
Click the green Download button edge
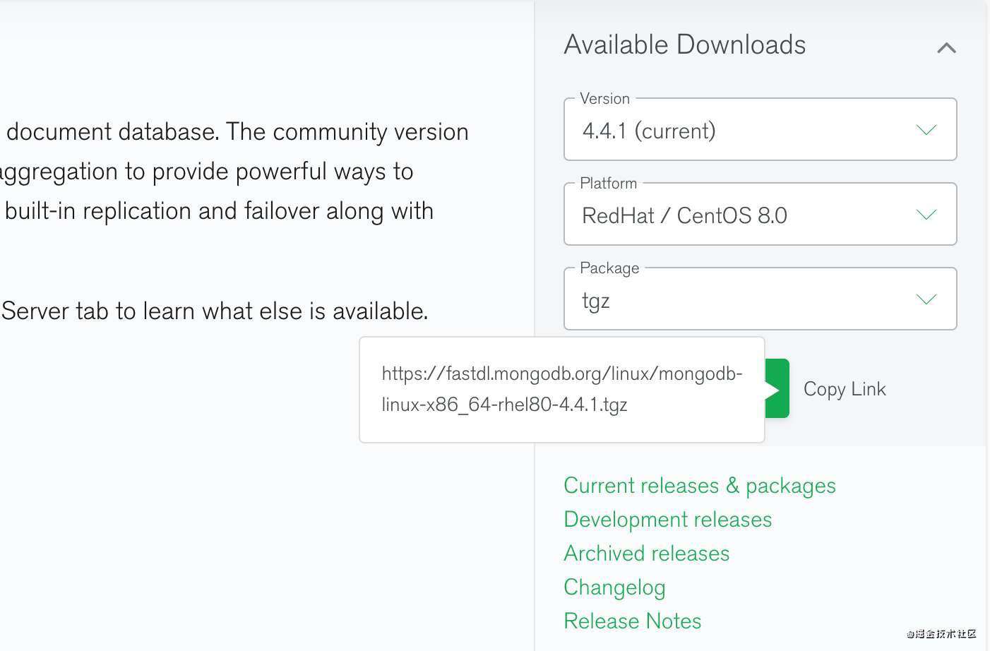pyautogui.click(x=777, y=388)
